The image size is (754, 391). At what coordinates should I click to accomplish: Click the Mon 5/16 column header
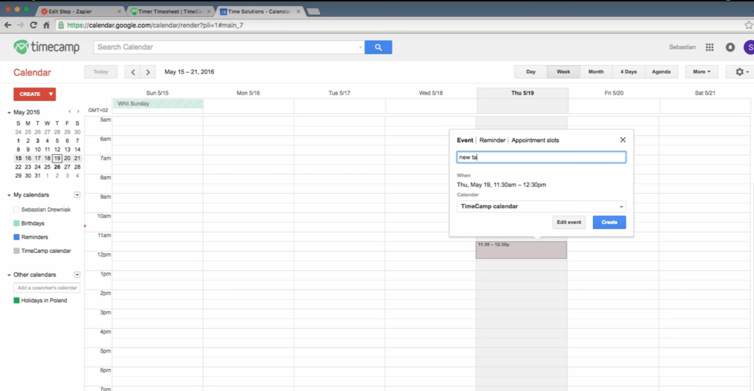point(248,93)
